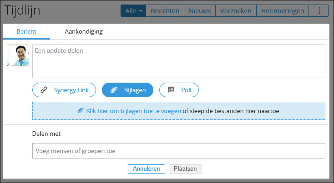Click the user profile photo
This screenshot has width=334, height=183.
18,55
